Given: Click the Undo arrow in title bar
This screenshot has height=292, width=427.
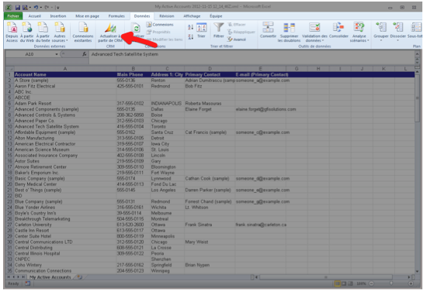Looking at the screenshot, I should point(36,7).
